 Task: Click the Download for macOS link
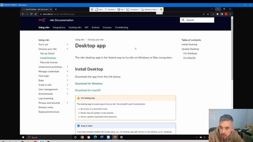pyautogui.click(x=88, y=90)
